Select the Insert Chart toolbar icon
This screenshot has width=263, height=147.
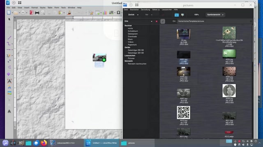pos(105,13)
